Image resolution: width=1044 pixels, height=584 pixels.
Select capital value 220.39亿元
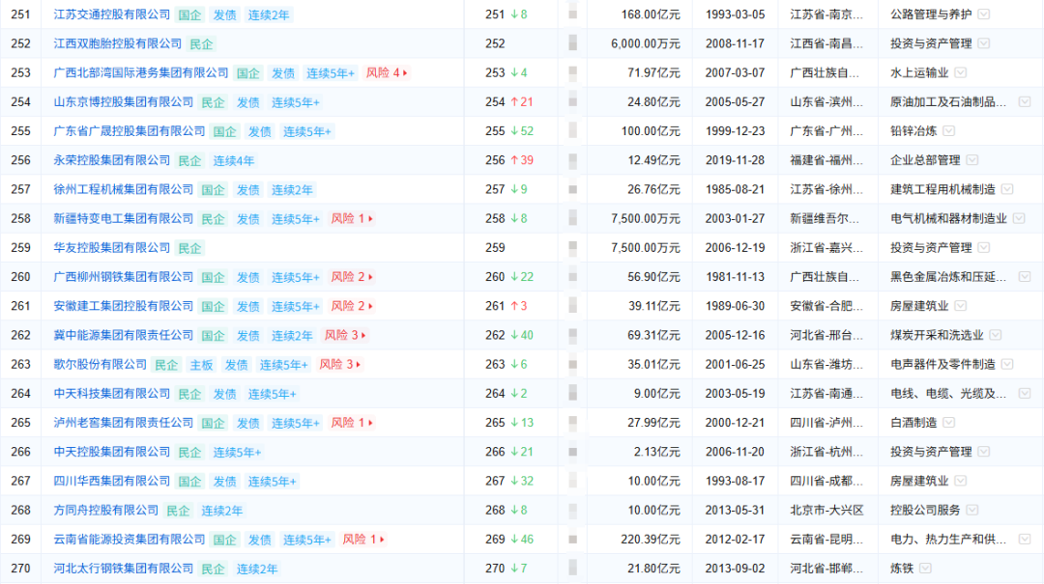click(651, 539)
